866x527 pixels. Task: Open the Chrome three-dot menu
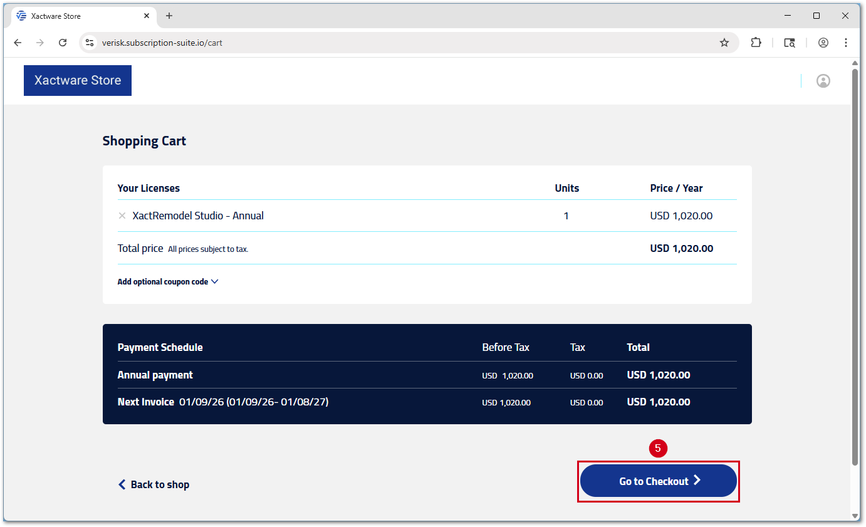pos(846,43)
